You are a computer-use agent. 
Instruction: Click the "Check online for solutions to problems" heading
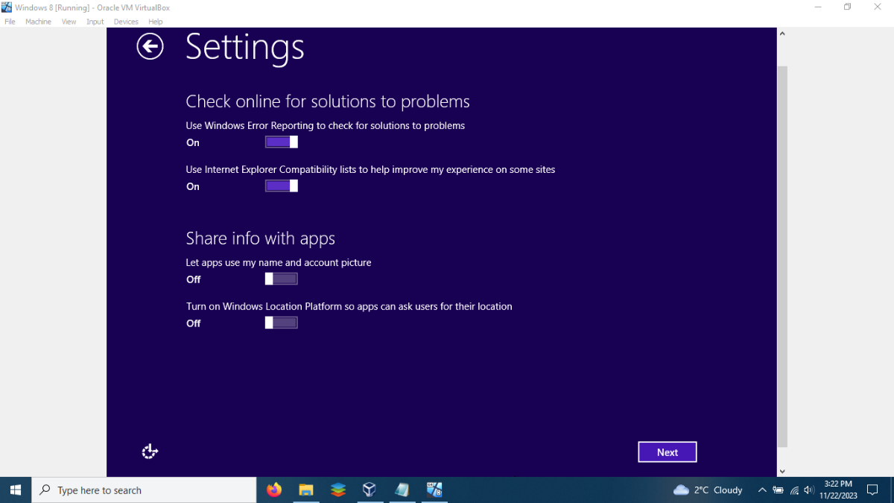tap(328, 101)
